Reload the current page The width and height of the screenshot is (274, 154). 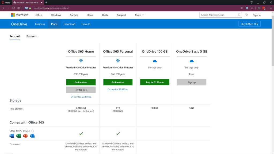point(13,8)
